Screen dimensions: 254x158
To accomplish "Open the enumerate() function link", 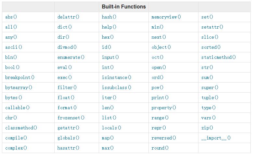I will [x=71, y=57].
